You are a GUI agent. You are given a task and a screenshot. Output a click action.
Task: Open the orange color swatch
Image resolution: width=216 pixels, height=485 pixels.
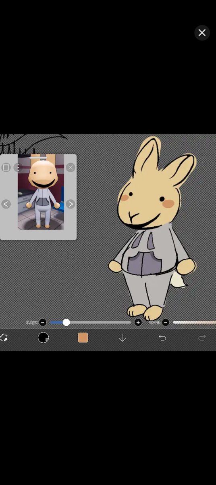tap(83, 338)
